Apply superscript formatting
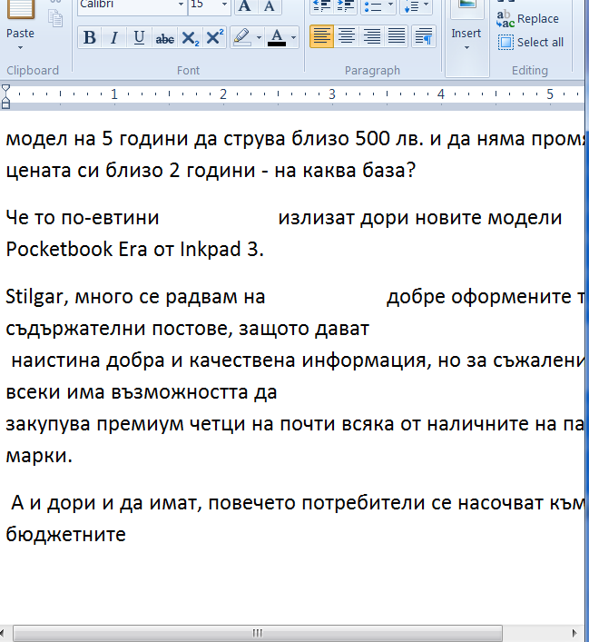The width and height of the screenshot is (589, 642). [215, 38]
